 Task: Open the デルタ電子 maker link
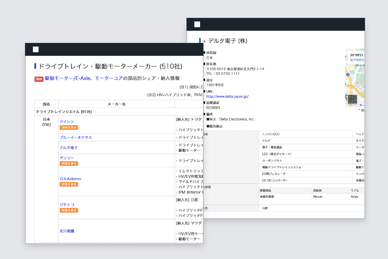tap(69, 148)
